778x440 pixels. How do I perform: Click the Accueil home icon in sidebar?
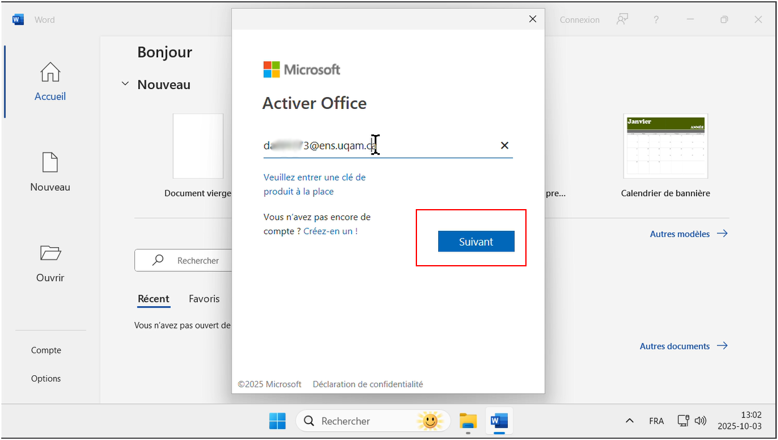click(50, 72)
